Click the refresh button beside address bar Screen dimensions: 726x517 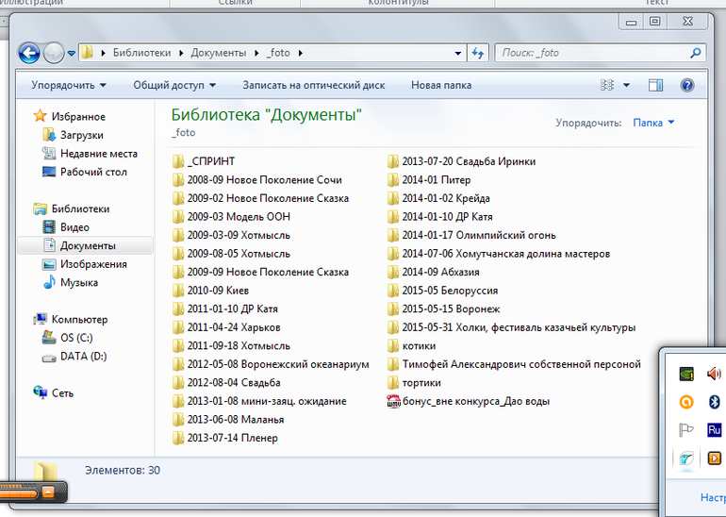click(x=478, y=53)
